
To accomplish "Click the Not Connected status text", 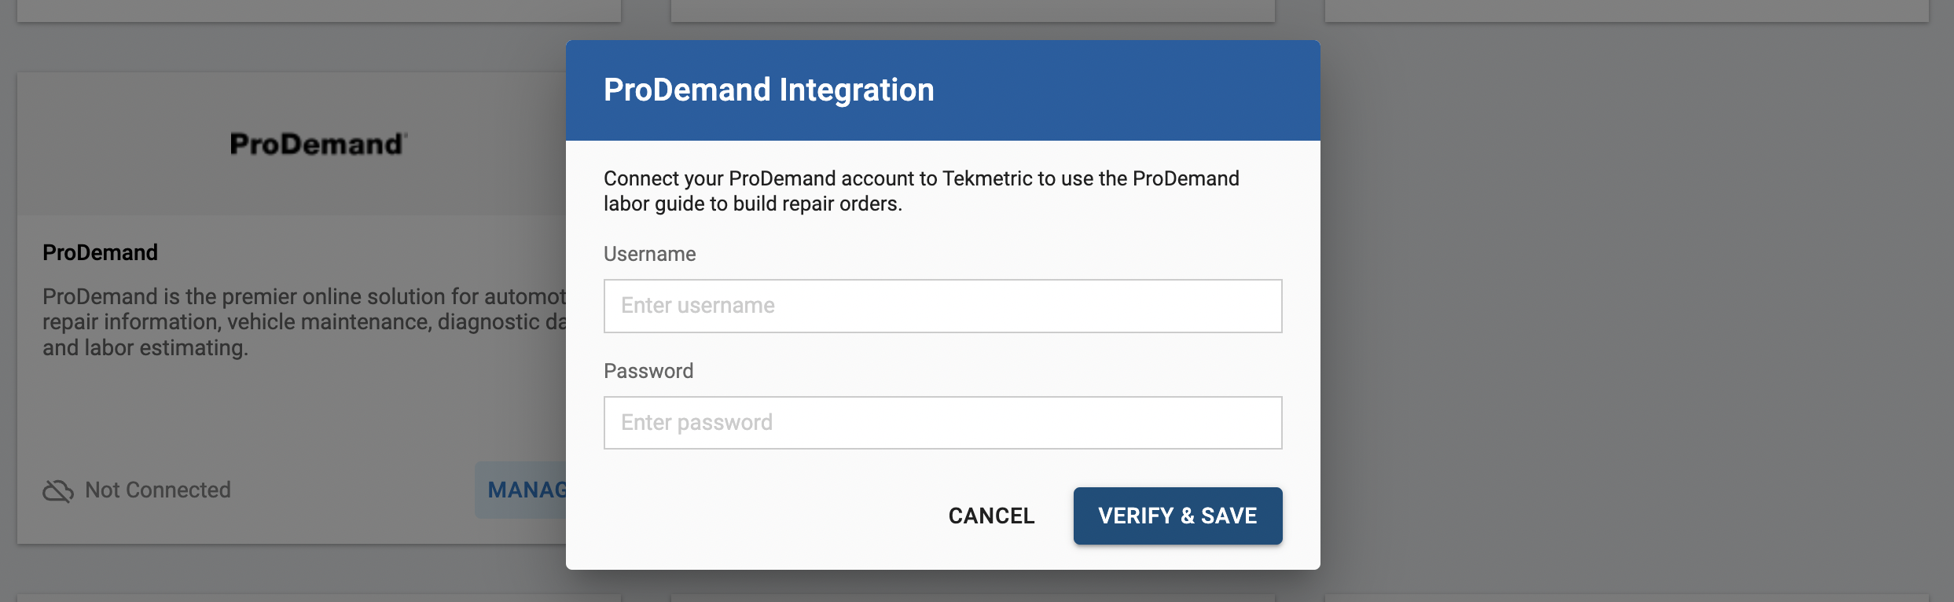I will coord(157,490).
